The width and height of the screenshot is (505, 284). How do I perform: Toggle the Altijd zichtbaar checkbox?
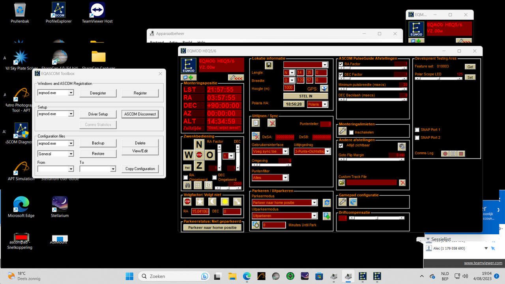[x=341, y=145]
